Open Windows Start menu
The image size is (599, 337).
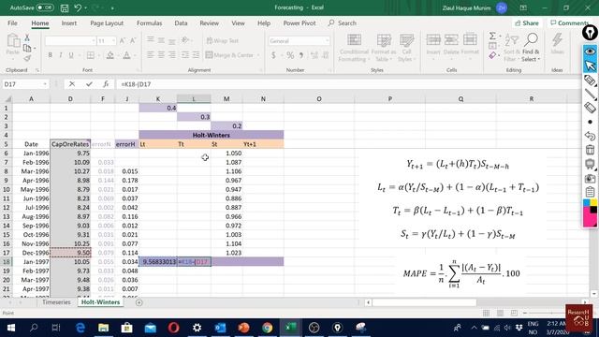pos(10,328)
